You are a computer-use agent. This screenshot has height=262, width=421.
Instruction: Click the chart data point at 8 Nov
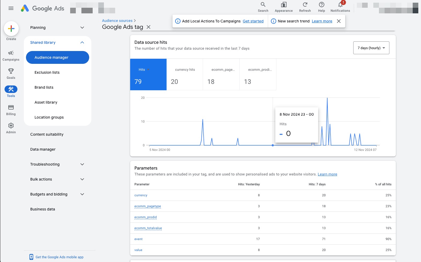pyautogui.click(x=273, y=145)
